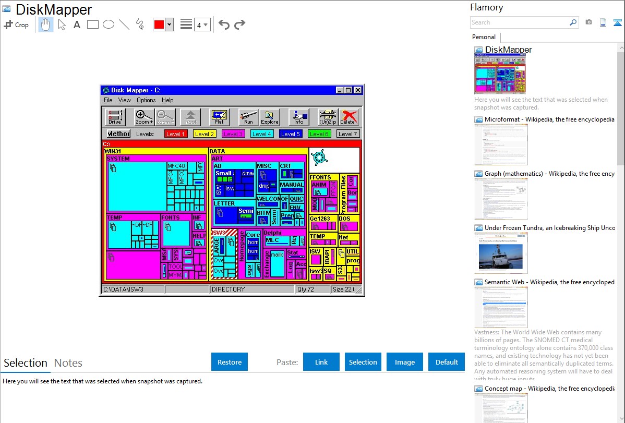
Task: Click the Info toolbar icon
Action: pos(298,117)
